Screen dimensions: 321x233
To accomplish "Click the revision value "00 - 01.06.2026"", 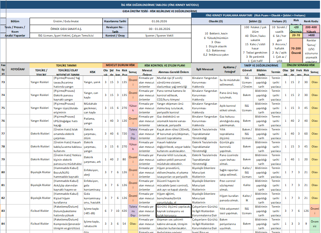I will pyautogui.click(x=159, y=29).
